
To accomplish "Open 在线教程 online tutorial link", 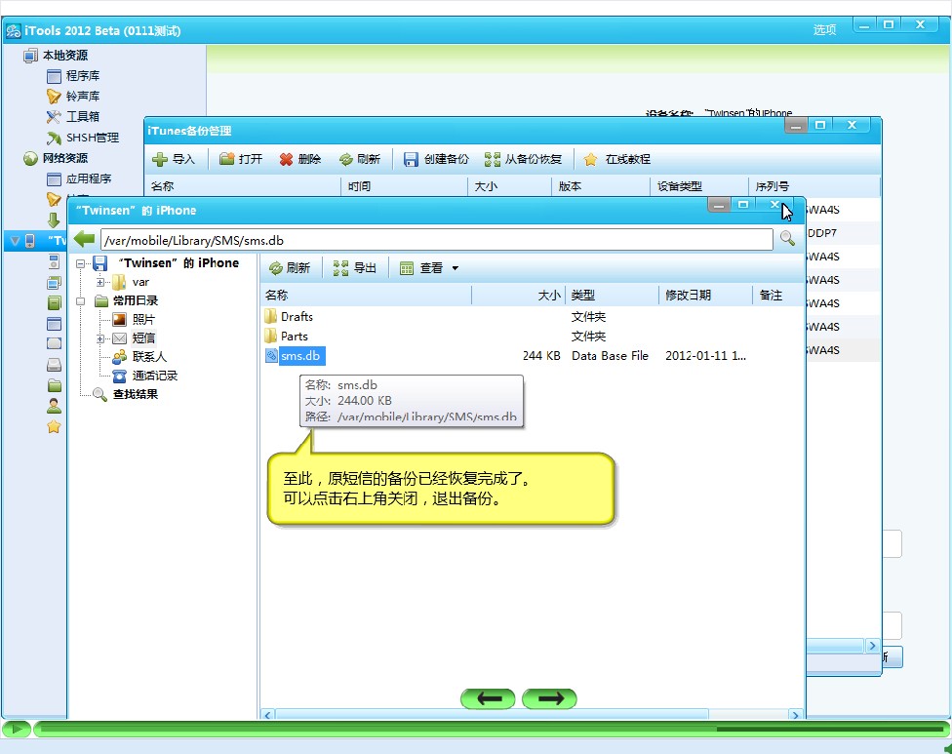I will (617, 159).
